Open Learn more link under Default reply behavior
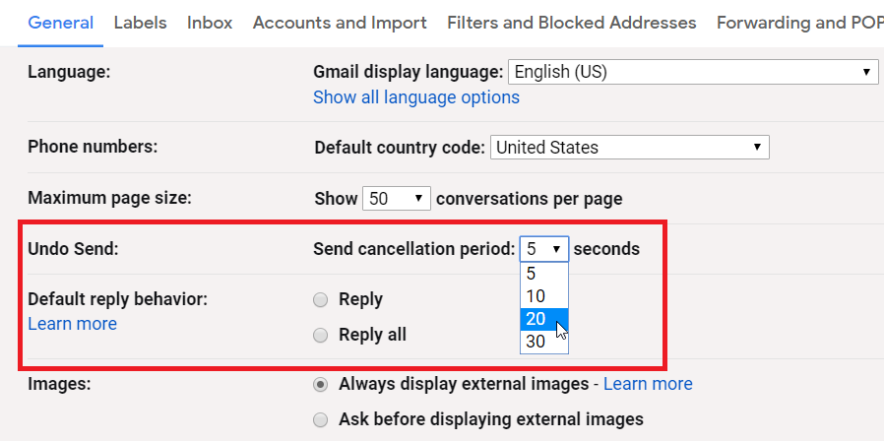The height and width of the screenshot is (441, 884). tap(72, 324)
